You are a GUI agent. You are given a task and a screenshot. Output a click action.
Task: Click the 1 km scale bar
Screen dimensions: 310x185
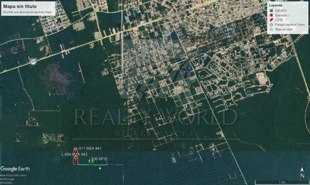point(278,182)
